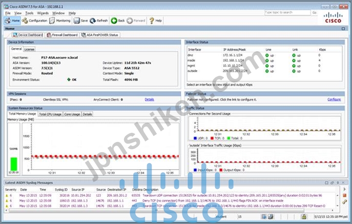Switch to Device Dashboard tab

pos(28,35)
